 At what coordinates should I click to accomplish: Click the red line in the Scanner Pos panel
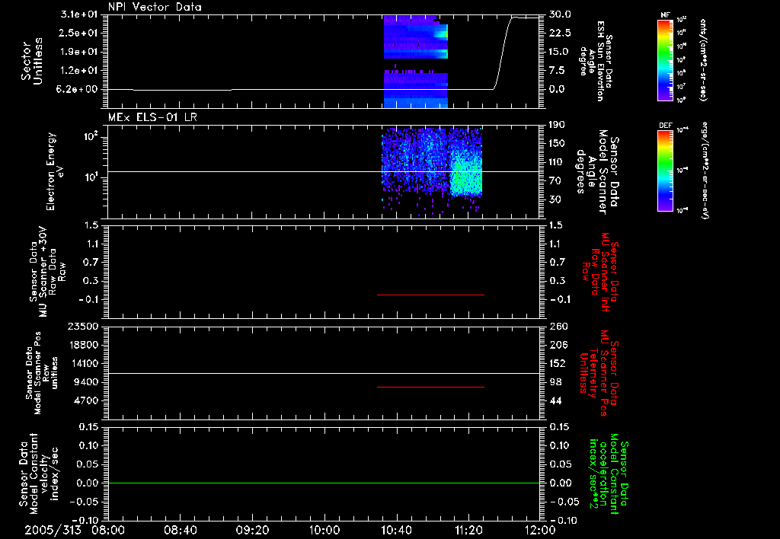pos(431,387)
